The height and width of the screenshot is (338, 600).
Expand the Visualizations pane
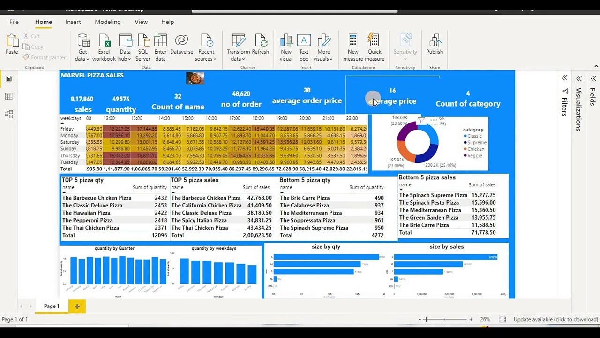pyautogui.click(x=579, y=78)
